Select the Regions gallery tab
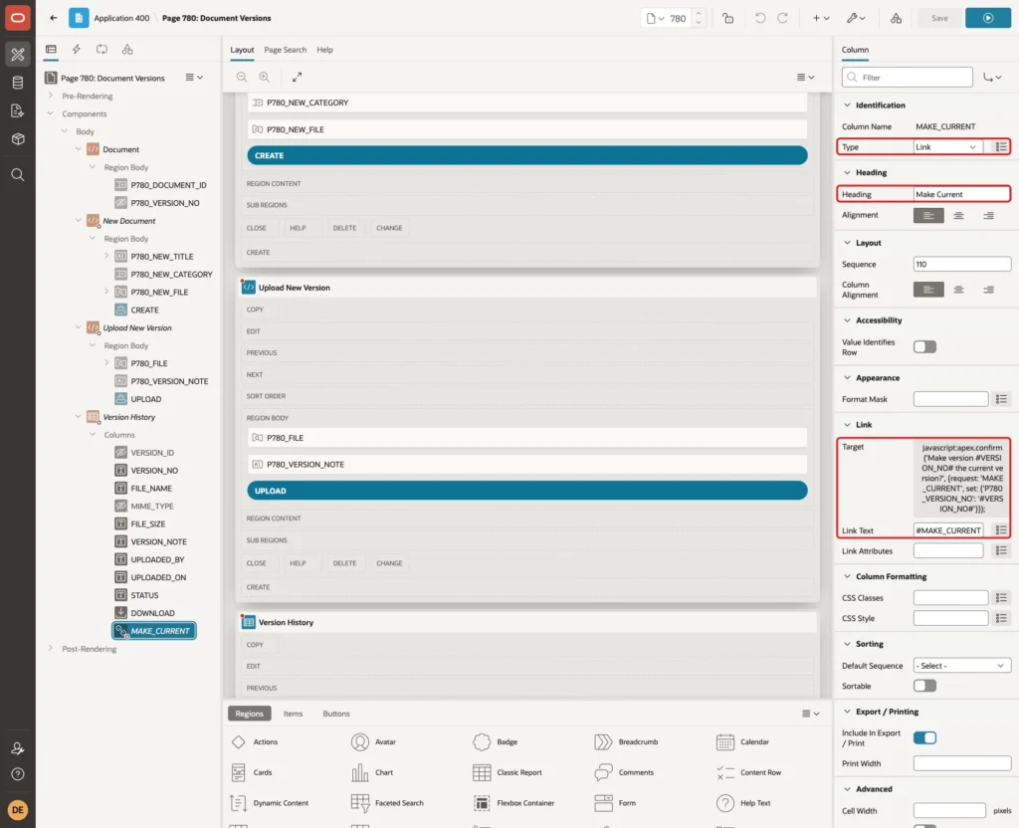 250,714
